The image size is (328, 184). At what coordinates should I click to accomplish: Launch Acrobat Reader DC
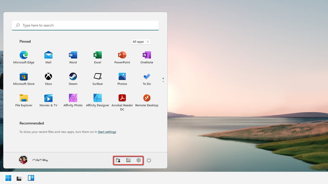tap(122, 98)
